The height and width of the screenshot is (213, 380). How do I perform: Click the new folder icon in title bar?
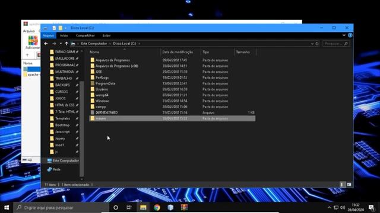pyautogui.click(x=61, y=28)
